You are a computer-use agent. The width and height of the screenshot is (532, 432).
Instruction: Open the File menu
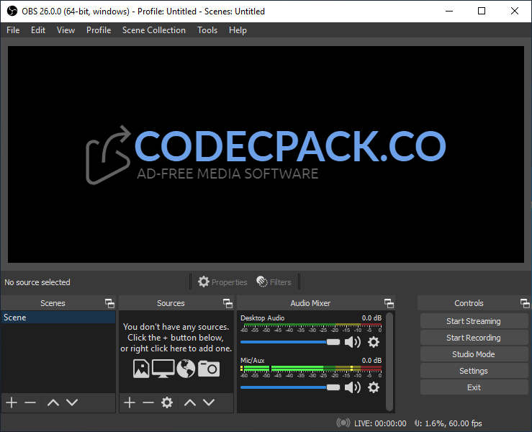[x=13, y=30]
